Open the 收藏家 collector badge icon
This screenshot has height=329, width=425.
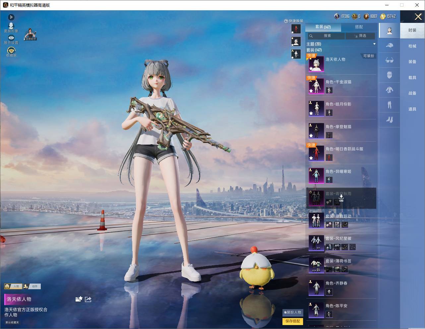tap(11, 50)
